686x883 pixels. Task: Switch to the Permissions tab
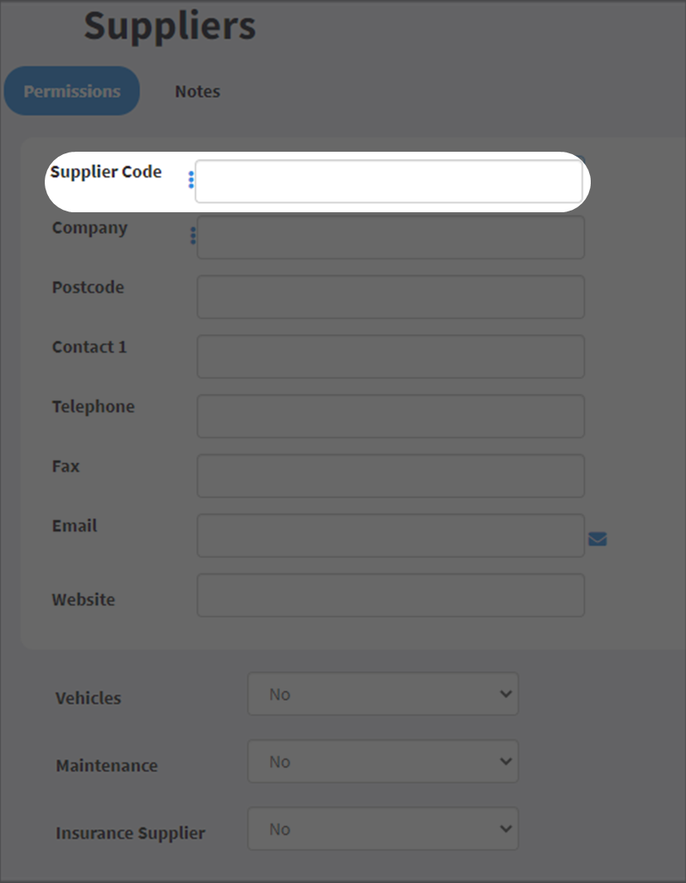point(72,90)
